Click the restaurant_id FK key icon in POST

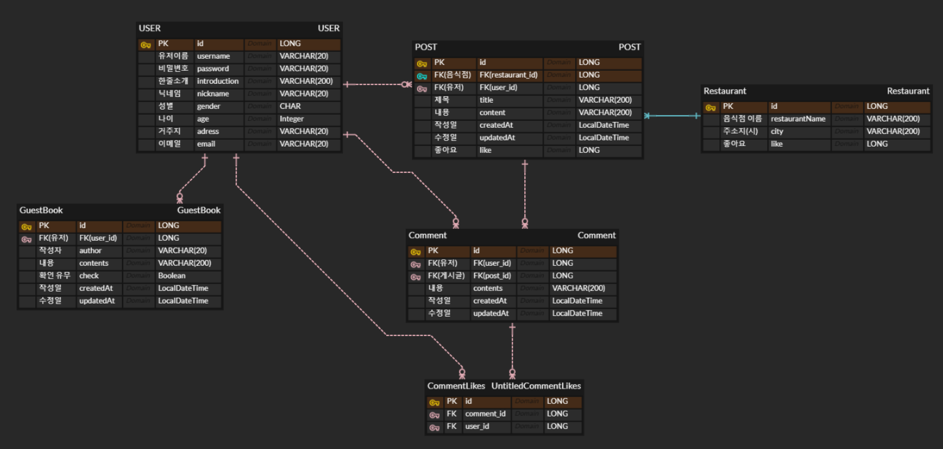coord(422,76)
